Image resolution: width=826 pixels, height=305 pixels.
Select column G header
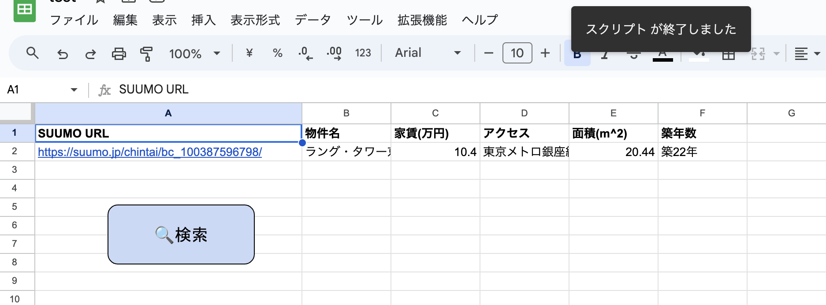tap(787, 113)
